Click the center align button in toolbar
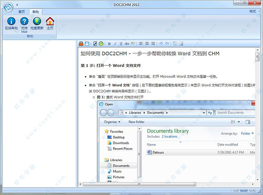This screenshot has height=195, width=263. coord(147,43)
